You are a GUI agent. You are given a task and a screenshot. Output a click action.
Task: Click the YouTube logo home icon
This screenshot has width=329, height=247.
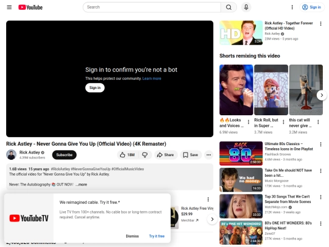click(x=30, y=7)
